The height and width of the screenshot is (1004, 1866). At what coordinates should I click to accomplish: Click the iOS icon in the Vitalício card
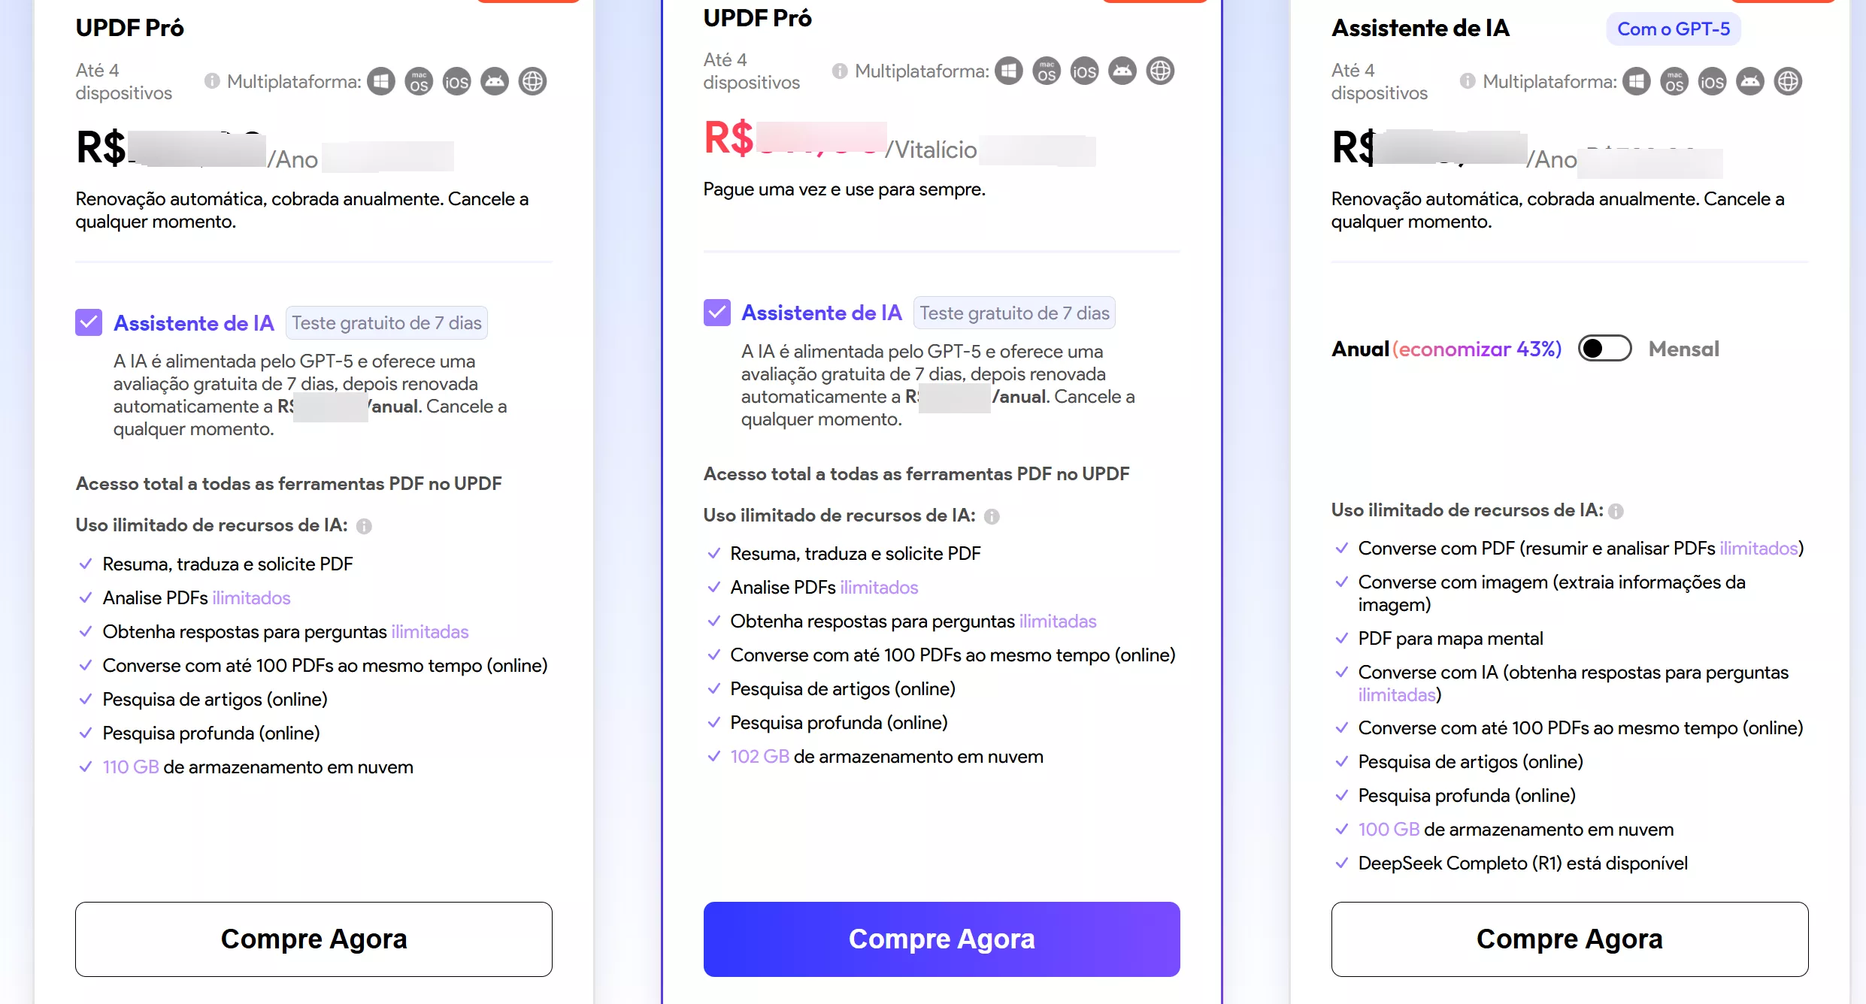tap(1084, 71)
